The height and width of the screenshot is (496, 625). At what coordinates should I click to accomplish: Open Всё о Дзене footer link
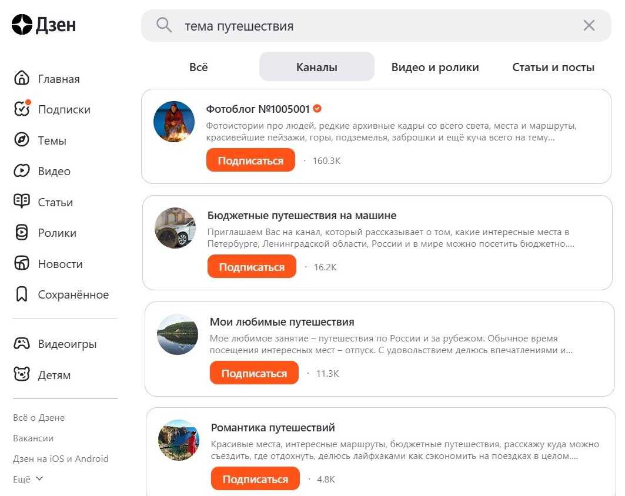coord(39,417)
